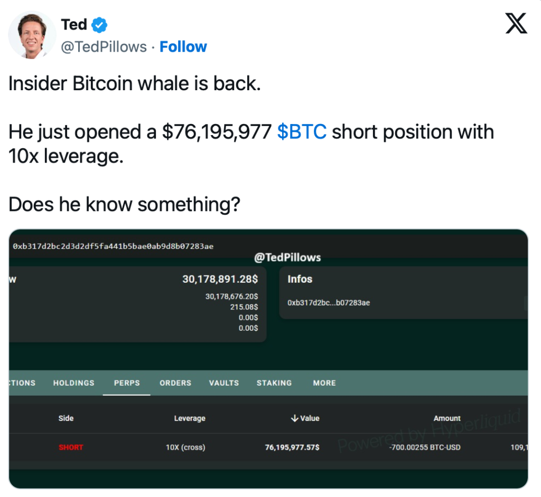541x497 pixels.
Task: Open the $BTC cashtag link
Action: coord(302,132)
